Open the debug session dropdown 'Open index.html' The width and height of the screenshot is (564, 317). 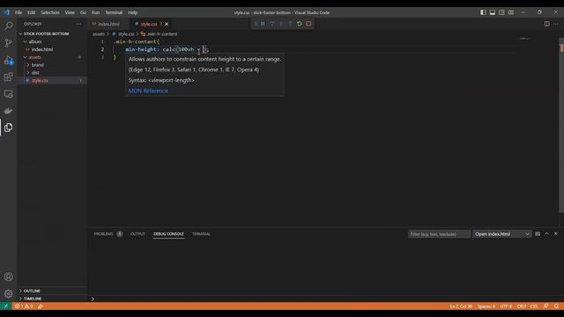501,234
